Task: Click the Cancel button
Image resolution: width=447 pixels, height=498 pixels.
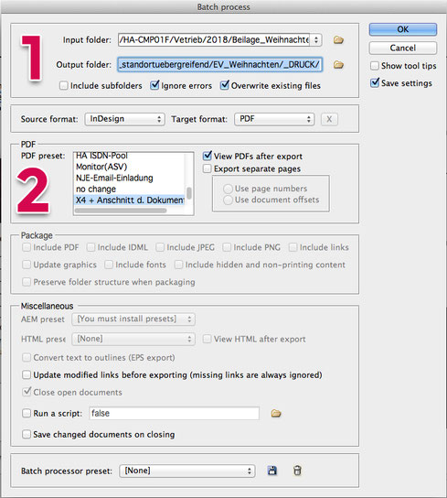Action: pos(403,48)
